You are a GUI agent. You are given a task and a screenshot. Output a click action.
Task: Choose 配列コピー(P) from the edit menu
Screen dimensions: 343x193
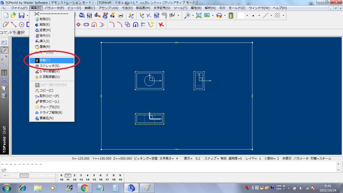[52, 96]
